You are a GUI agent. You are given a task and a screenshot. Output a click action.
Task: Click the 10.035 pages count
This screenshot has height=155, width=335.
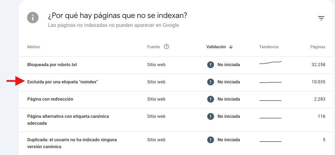[318, 82]
